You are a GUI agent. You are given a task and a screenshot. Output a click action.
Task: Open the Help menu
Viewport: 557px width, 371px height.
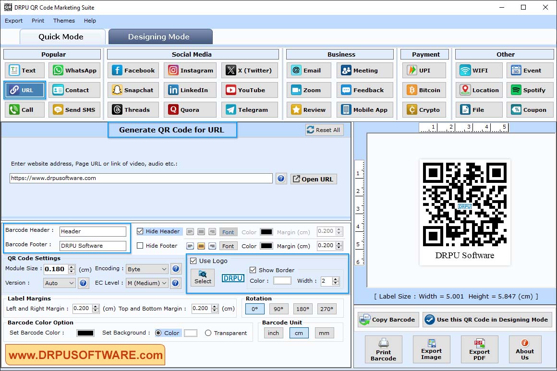90,21
